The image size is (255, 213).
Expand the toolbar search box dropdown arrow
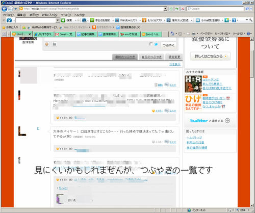tap(58, 20)
